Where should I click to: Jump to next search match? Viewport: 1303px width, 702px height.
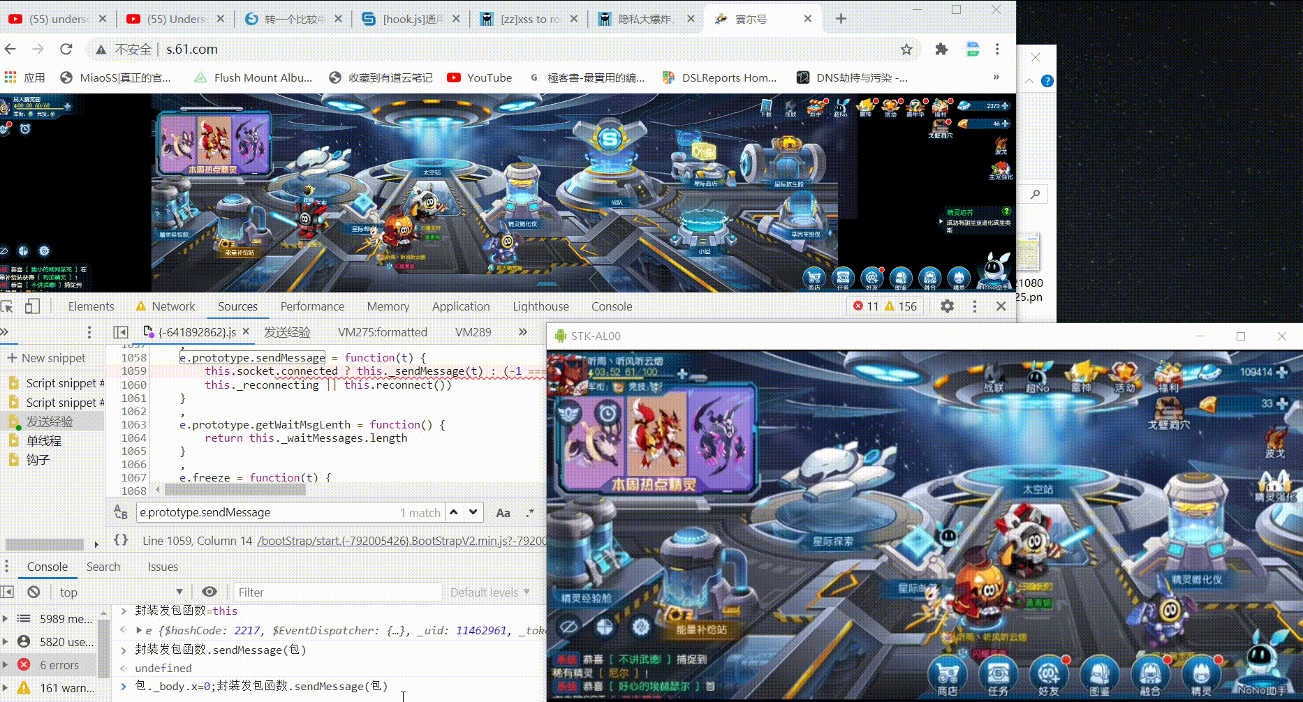473,512
